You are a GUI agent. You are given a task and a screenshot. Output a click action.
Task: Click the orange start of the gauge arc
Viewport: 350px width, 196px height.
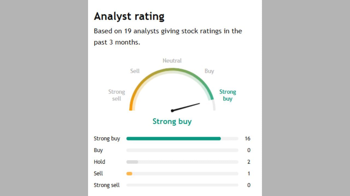coord(131,107)
